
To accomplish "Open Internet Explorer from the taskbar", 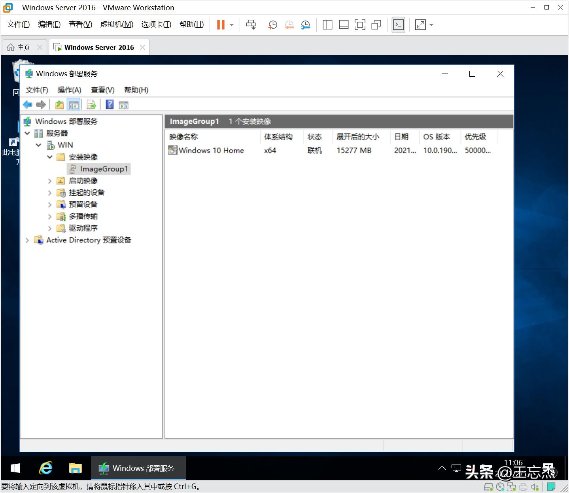I will click(x=45, y=468).
